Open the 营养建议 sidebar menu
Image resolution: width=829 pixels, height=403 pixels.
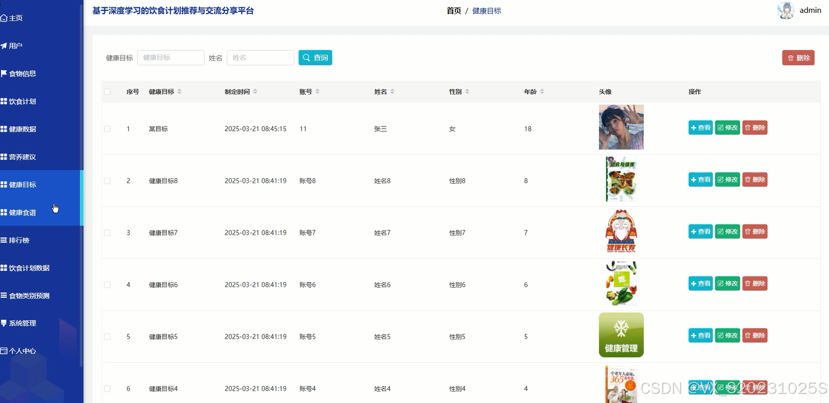click(x=40, y=157)
